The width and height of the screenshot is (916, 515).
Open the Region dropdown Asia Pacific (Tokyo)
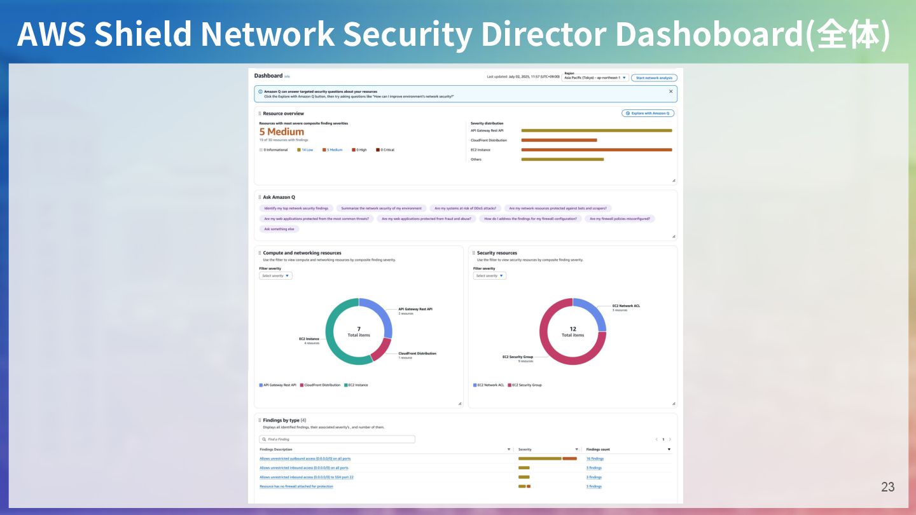(x=595, y=78)
